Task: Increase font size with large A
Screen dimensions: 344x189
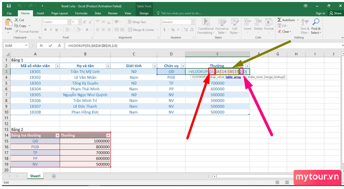Action: (x=85, y=22)
